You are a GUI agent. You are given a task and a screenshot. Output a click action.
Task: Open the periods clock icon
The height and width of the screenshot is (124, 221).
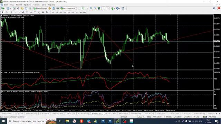point(117,8)
